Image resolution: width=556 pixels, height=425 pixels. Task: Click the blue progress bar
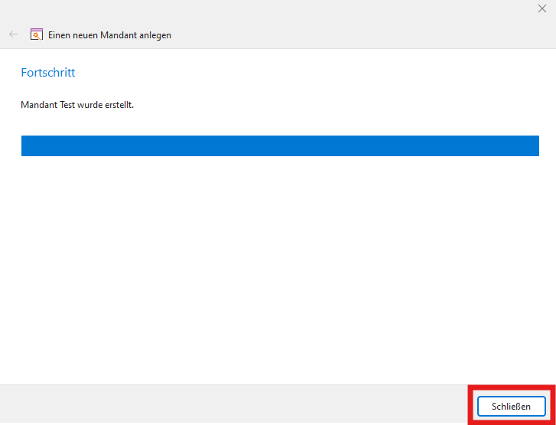280,146
